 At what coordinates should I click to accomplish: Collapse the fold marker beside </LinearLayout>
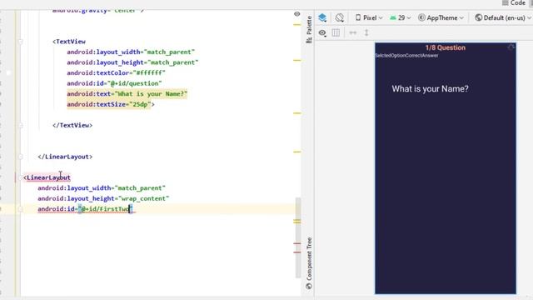20,157
